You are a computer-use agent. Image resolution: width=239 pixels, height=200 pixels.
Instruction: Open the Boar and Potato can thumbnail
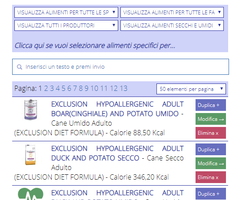point(31,110)
